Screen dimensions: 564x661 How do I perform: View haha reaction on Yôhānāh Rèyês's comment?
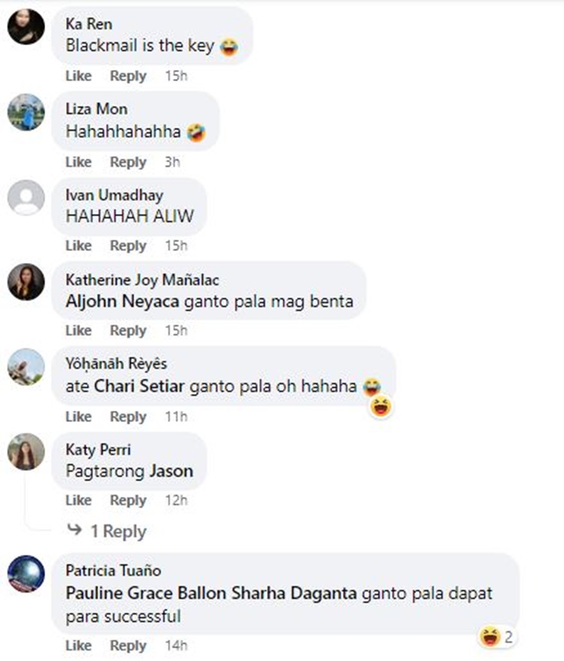(381, 407)
